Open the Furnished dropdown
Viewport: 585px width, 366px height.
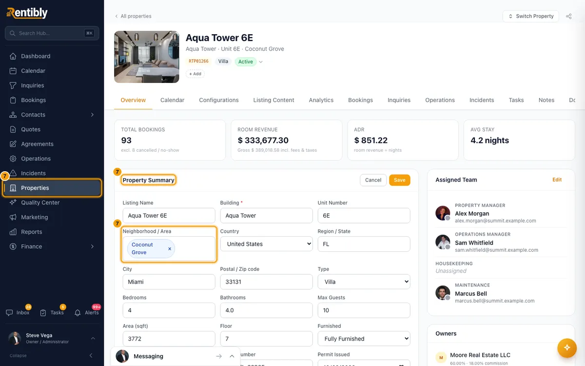click(x=364, y=339)
